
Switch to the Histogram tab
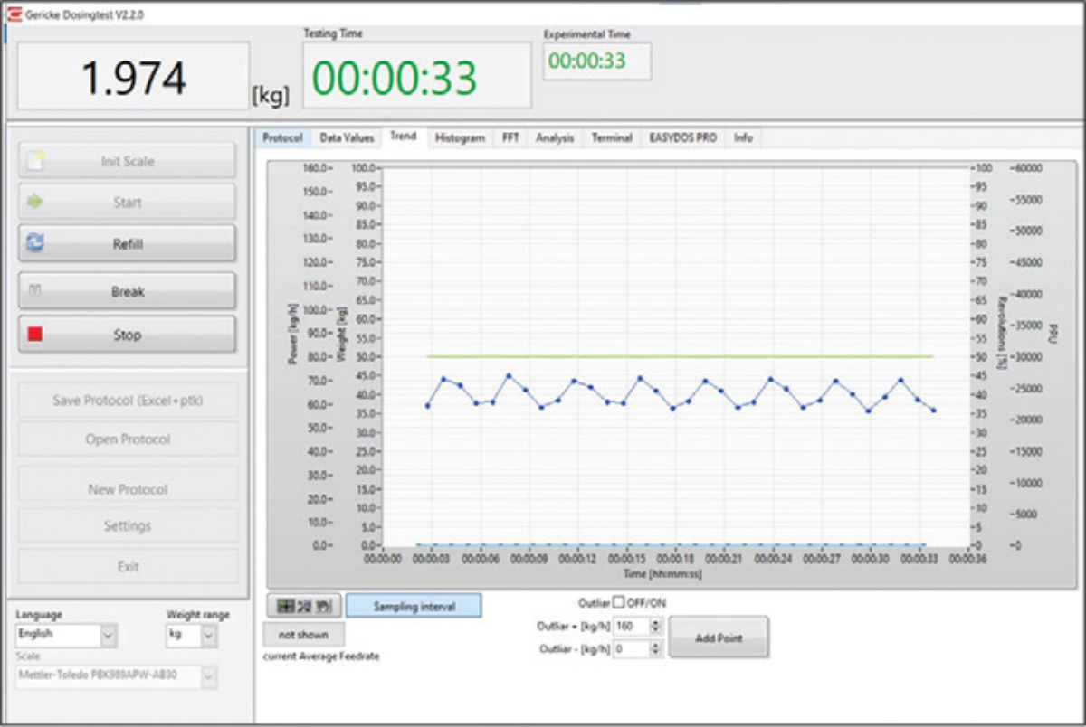(x=460, y=138)
